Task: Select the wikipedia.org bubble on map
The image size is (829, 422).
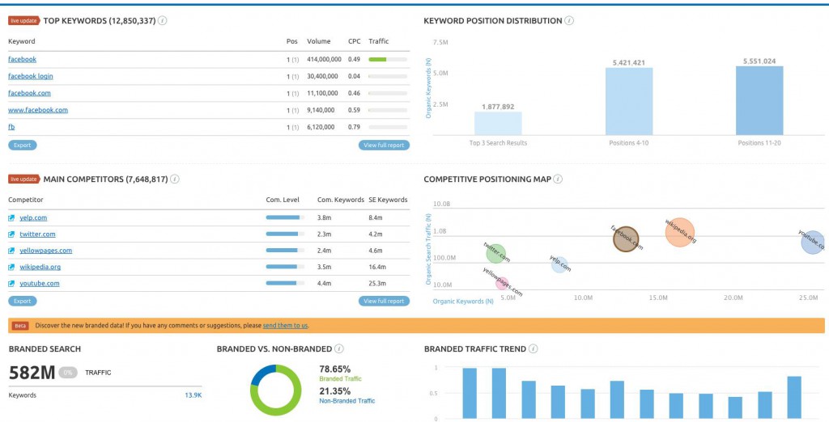Action: [680, 232]
